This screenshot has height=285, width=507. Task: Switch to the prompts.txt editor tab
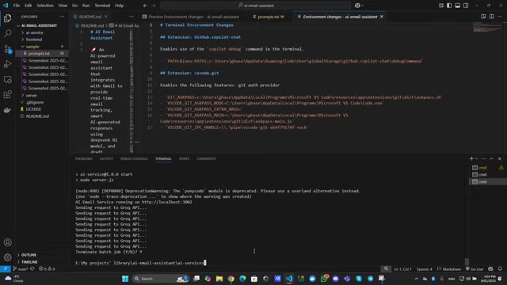pyautogui.click(x=271, y=17)
